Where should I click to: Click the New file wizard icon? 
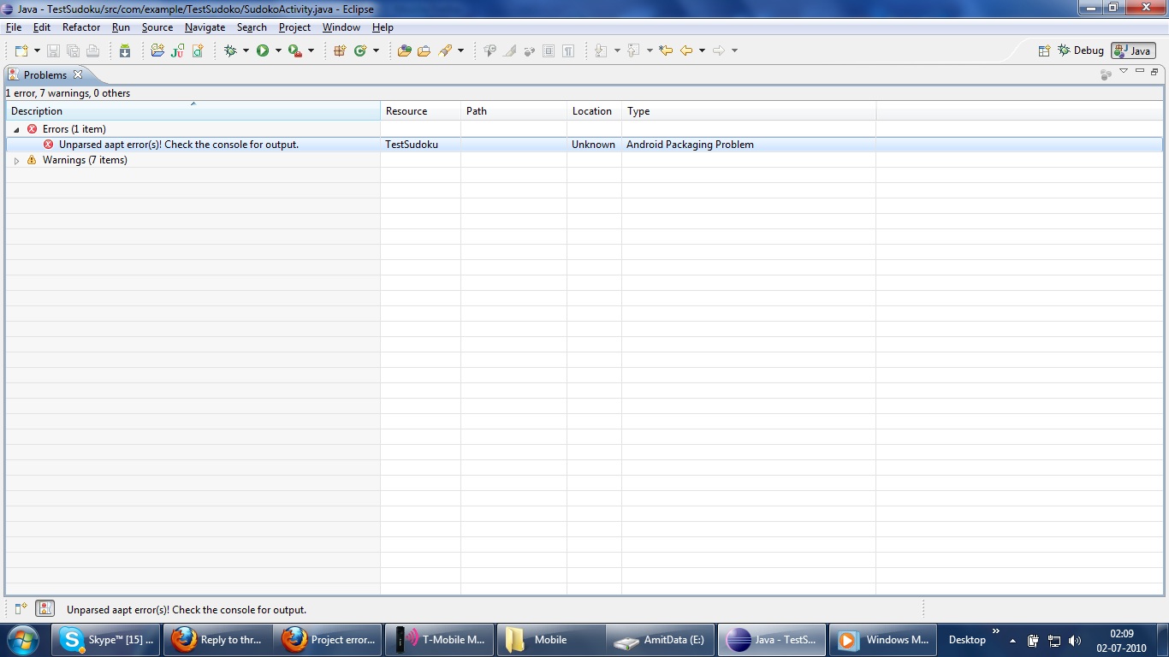(21, 50)
